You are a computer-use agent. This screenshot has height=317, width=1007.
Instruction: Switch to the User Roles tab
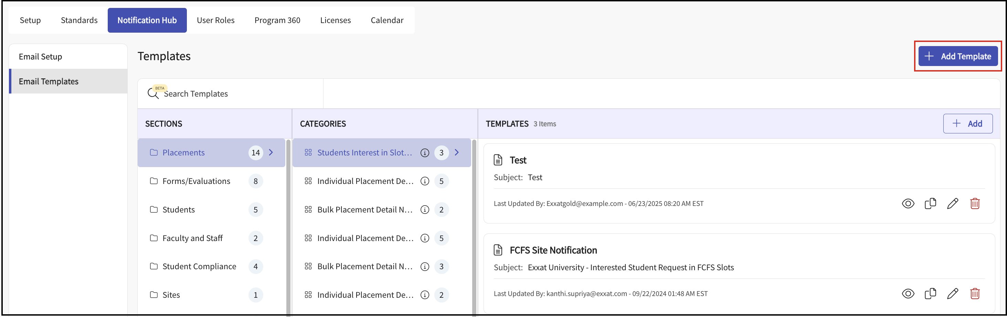215,20
